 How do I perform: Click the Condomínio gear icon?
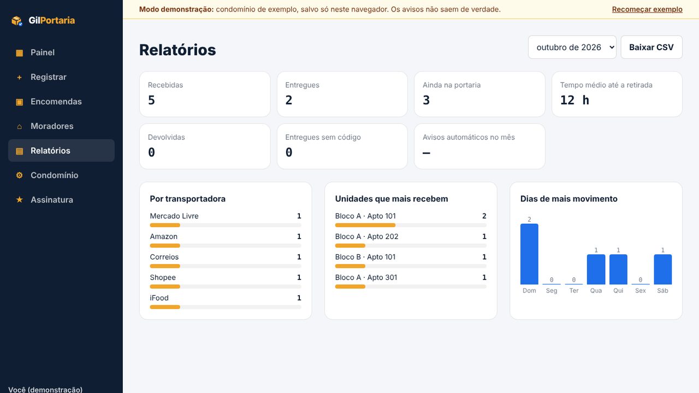coord(20,175)
